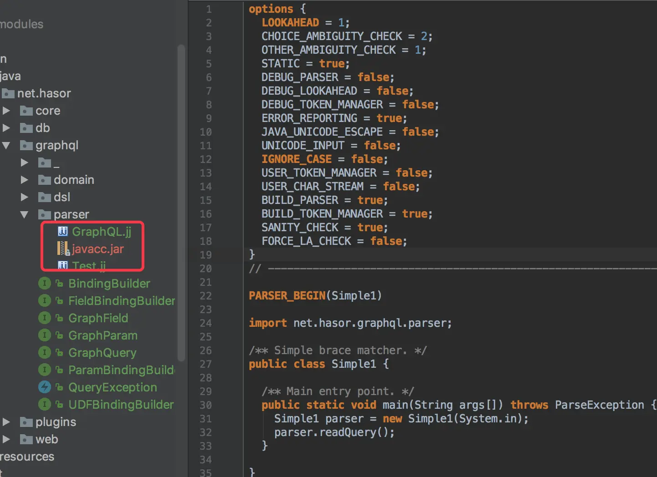Expand the dsl folder arrow

point(25,197)
